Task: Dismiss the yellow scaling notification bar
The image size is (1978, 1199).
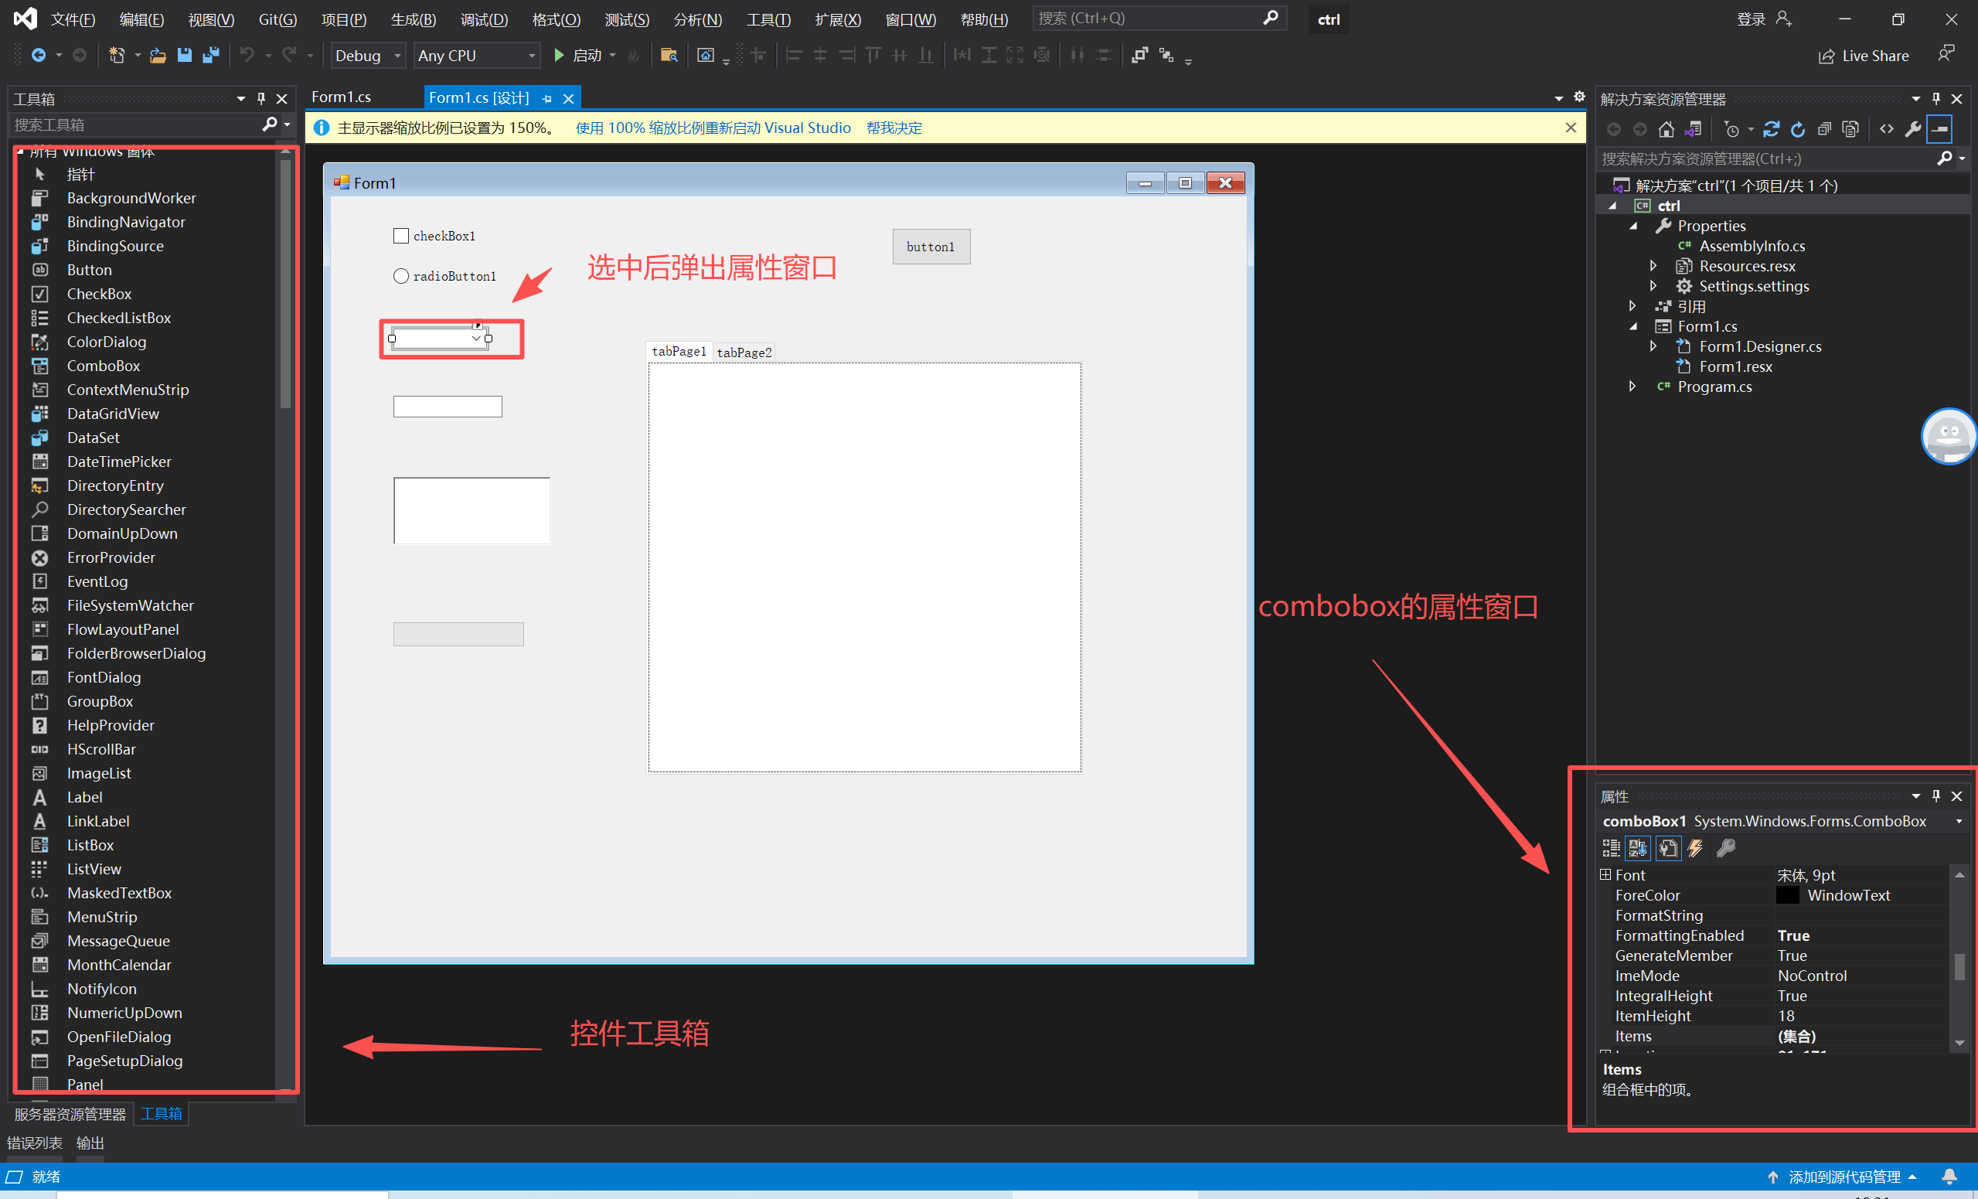Action: (1571, 128)
